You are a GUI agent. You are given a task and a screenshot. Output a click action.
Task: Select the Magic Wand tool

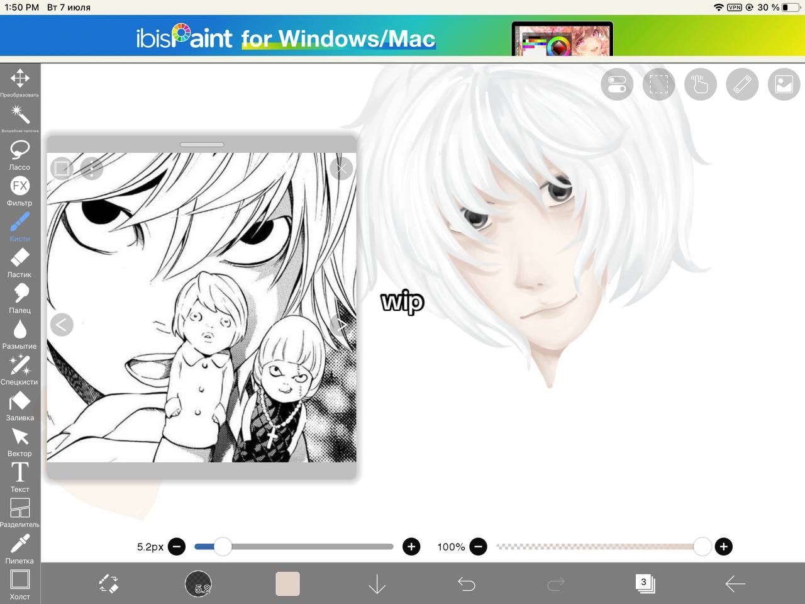pyautogui.click(x=19, y=118)
